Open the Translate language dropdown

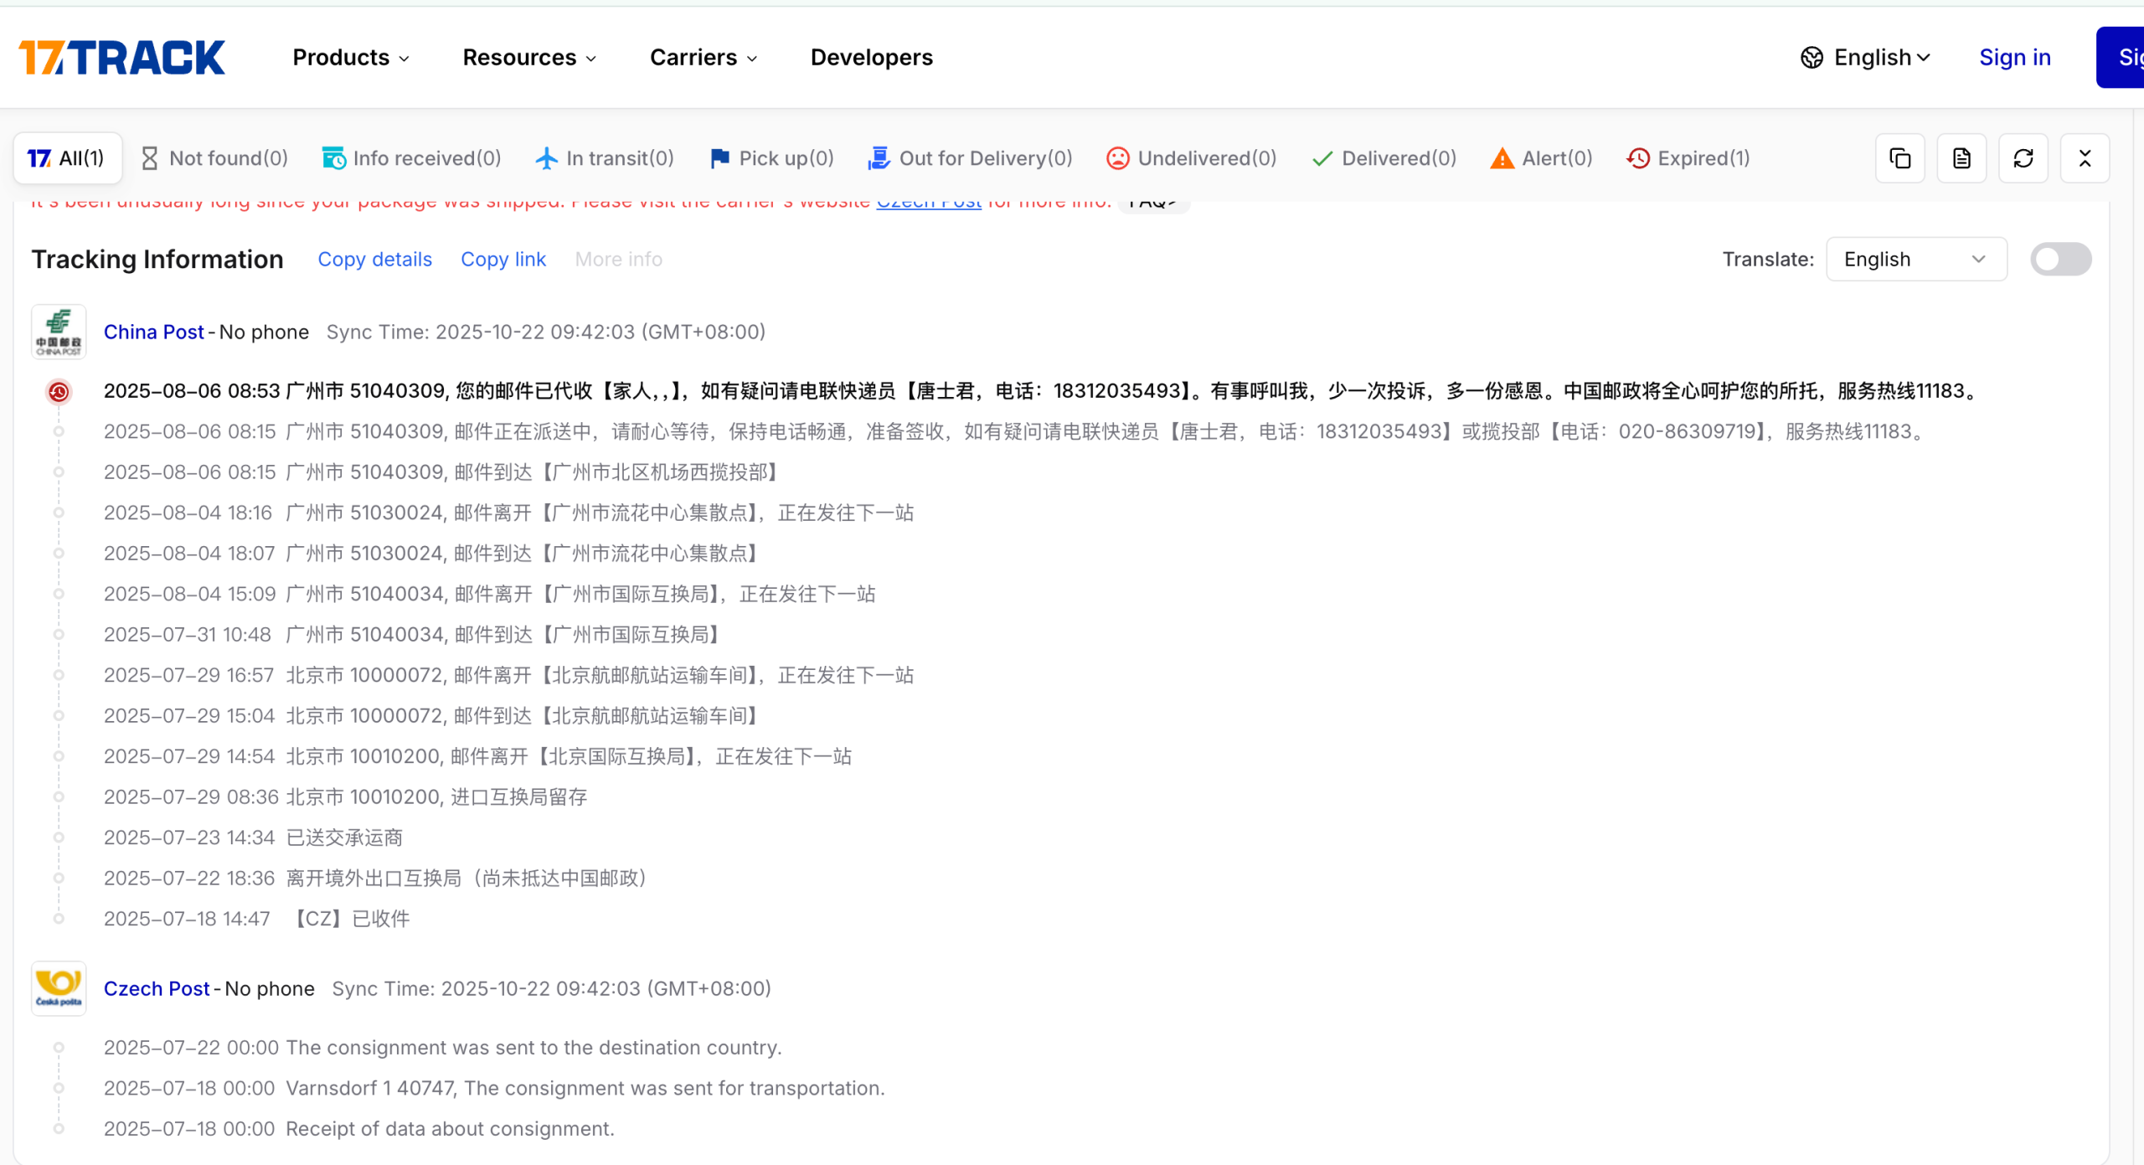point(1915,259)
